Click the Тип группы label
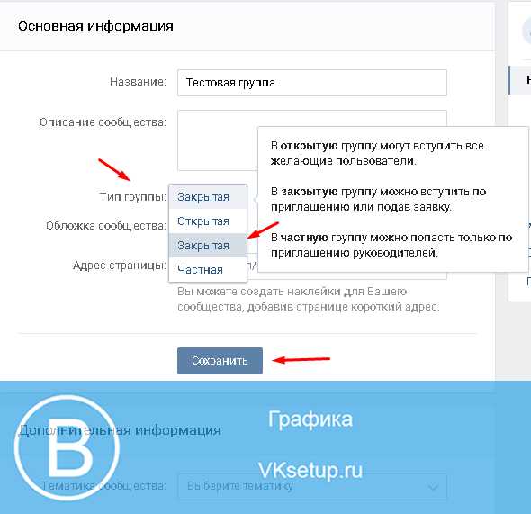 tap(133, 197)
